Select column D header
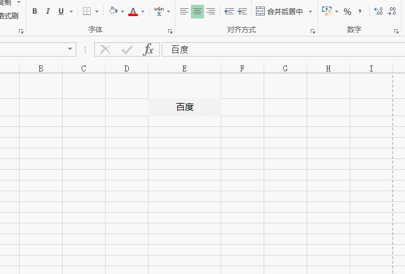Screen dimensions: 405x274 pos(126,68)
